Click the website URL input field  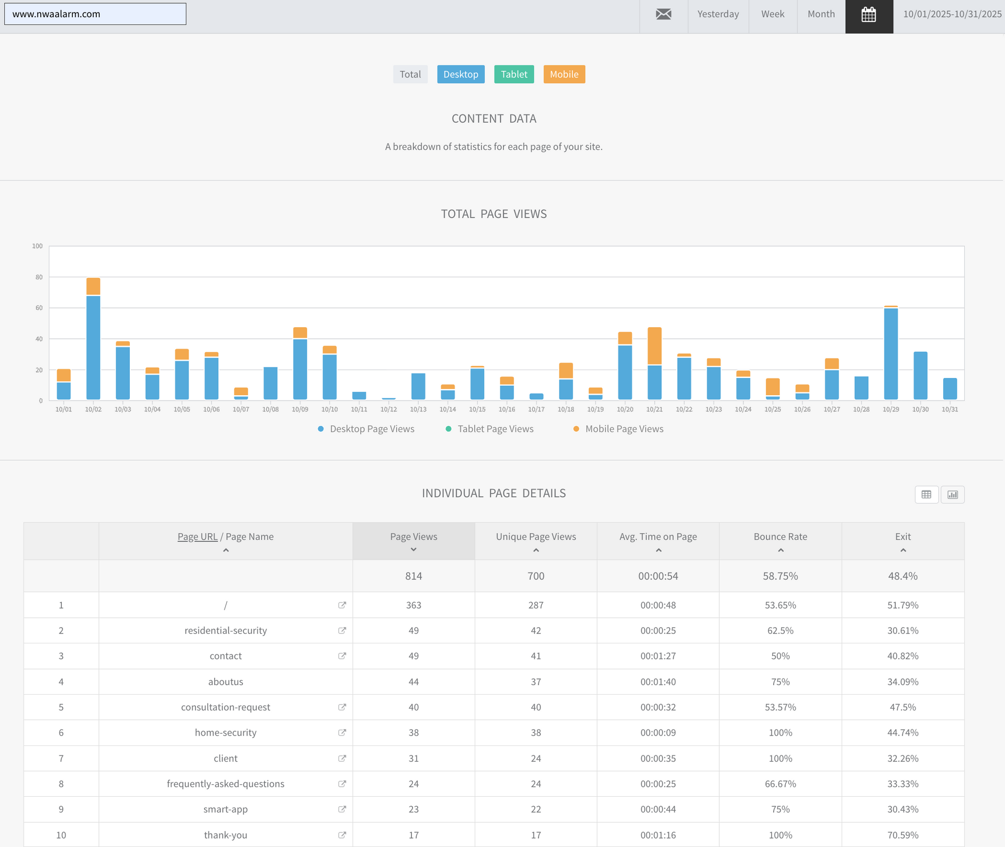click(x=95, y=14)
